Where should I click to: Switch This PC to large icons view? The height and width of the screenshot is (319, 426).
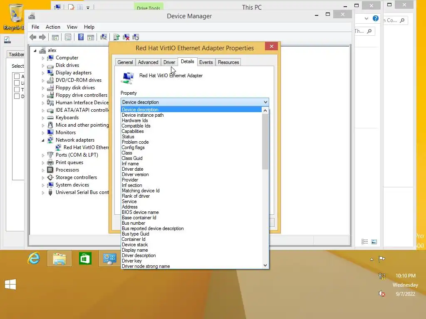coord(374,241)
